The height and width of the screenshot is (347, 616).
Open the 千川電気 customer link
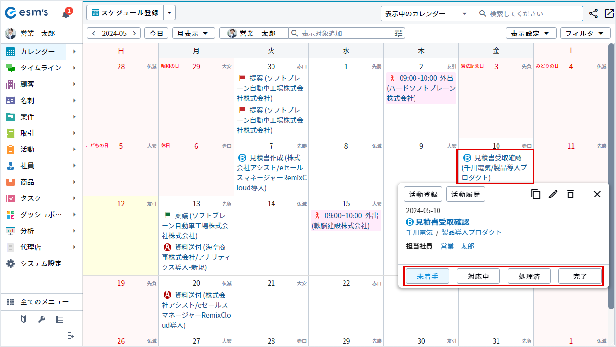pos(419,232)
